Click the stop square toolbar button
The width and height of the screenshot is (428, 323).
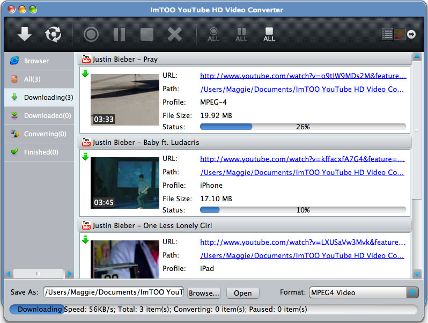(x=147, y=34)
